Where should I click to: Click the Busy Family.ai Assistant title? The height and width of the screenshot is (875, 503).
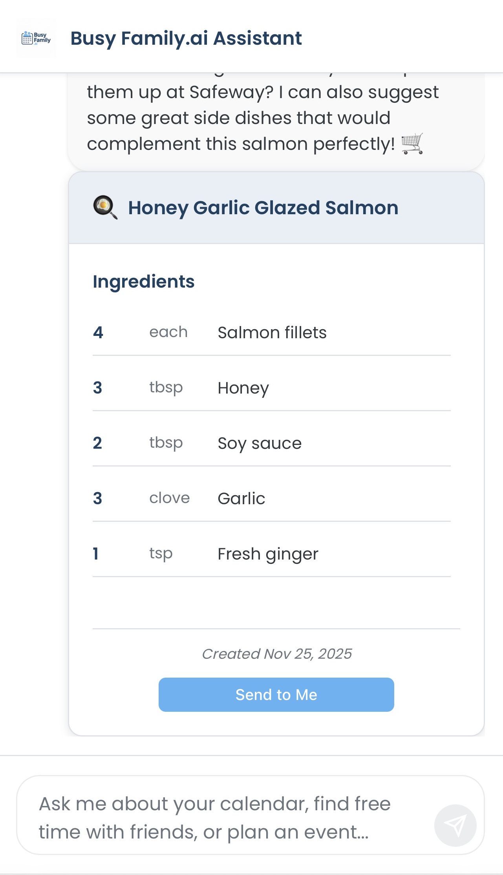point(186,38)
